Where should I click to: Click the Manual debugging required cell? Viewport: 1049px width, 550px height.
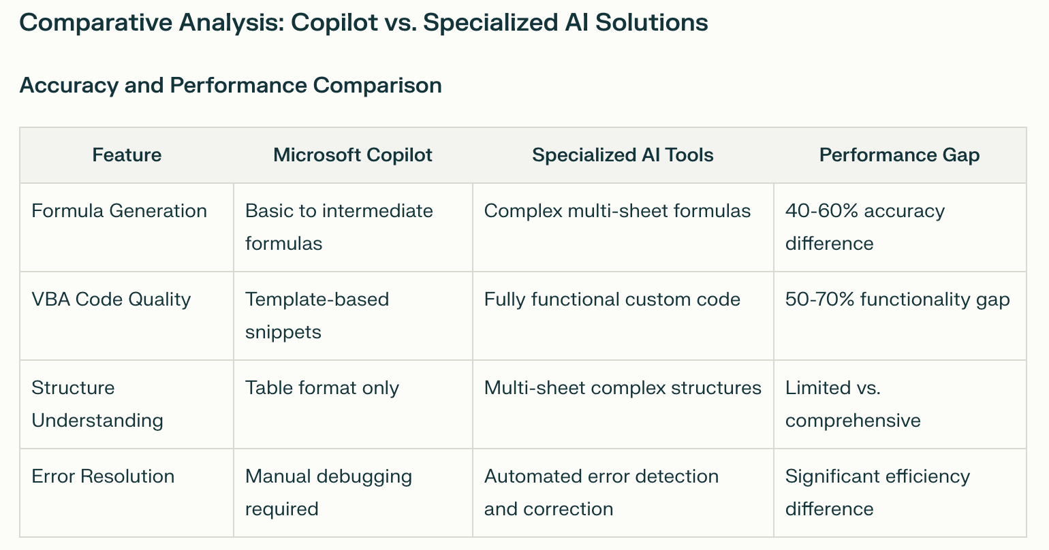click(x=328, y=493)
